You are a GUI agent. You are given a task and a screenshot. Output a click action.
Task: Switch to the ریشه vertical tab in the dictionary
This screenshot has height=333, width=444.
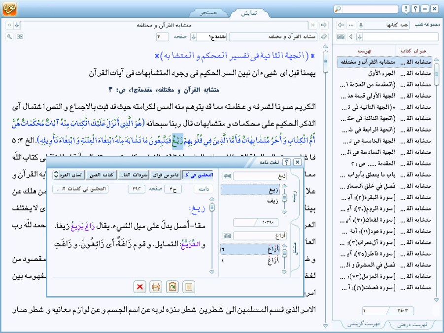295,196
